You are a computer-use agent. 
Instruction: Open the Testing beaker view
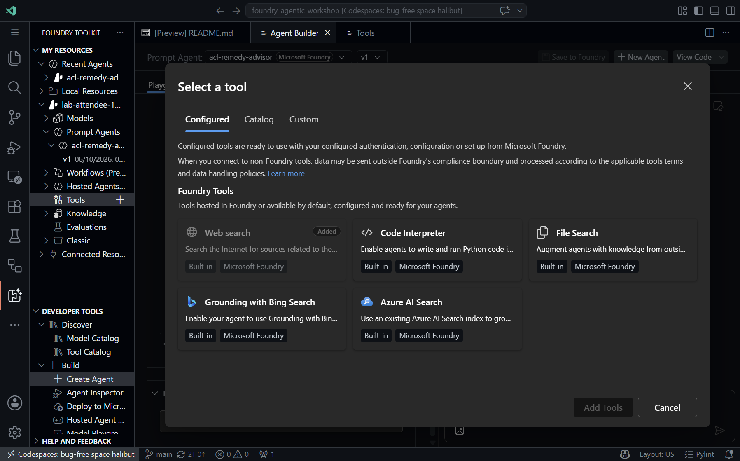click(x=15, y=236)
